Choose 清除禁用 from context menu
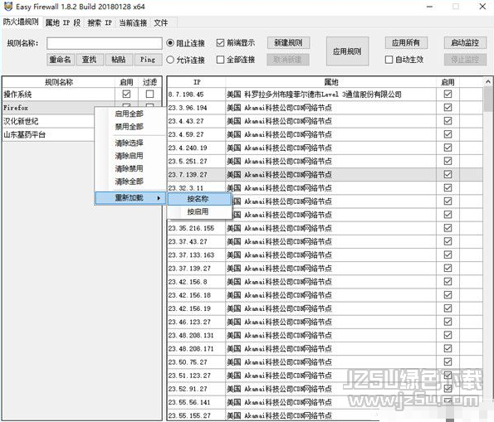The width and height of the screenshot is (494, 422). coord(130,168)
